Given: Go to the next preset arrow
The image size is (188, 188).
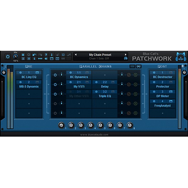Looking at the screenshot, I should pos(126,55).
